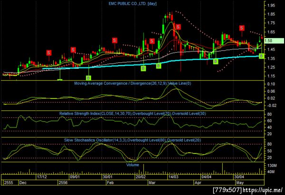Screen dimensions: 285x195
Task: Select date label 30/01 on the time axis
Action: coord(107,177)
